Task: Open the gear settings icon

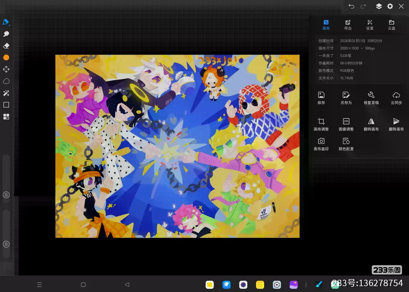Action: click(x=390, y=6)
